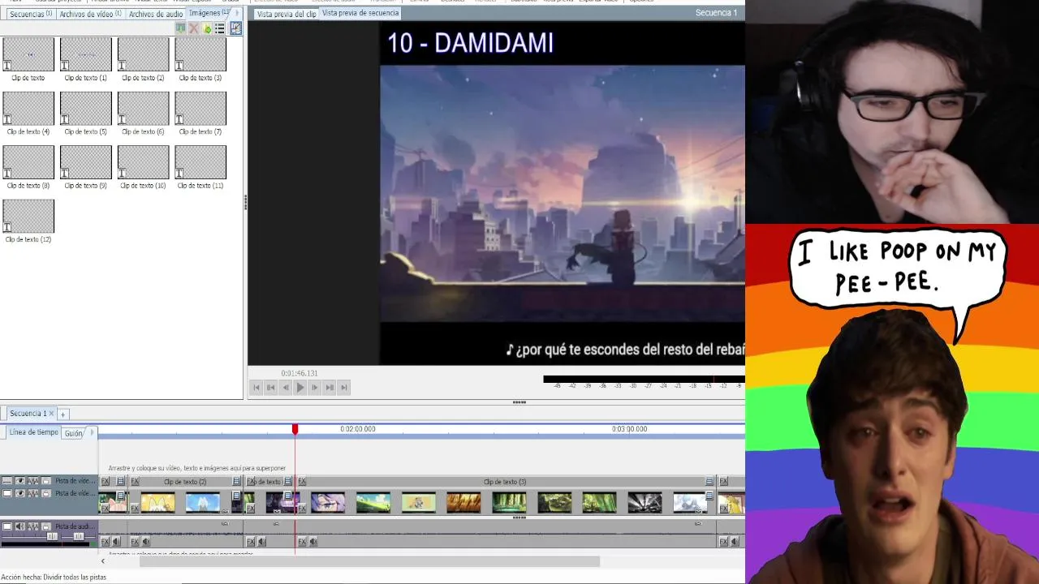Toggle the box of lower video track
Viewport: 1039px width, 584px height.
(x=7, y=493)
